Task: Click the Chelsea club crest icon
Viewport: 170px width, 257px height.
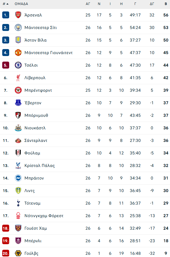Action: point(18,65)
